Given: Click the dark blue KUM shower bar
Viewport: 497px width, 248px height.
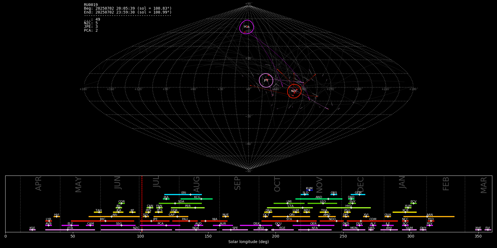Looking at the screenshot, I should tap(310, 190).
